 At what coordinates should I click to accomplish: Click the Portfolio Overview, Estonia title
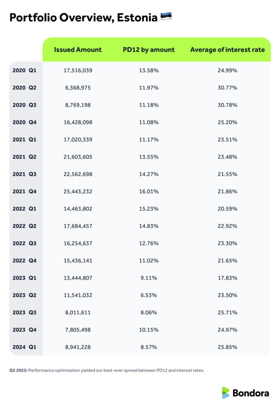click(x=83, y=18)
